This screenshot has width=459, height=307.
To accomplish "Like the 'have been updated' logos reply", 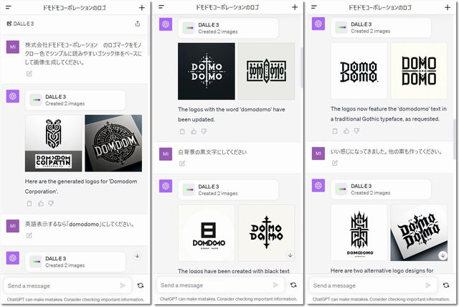I will [194, 131].
